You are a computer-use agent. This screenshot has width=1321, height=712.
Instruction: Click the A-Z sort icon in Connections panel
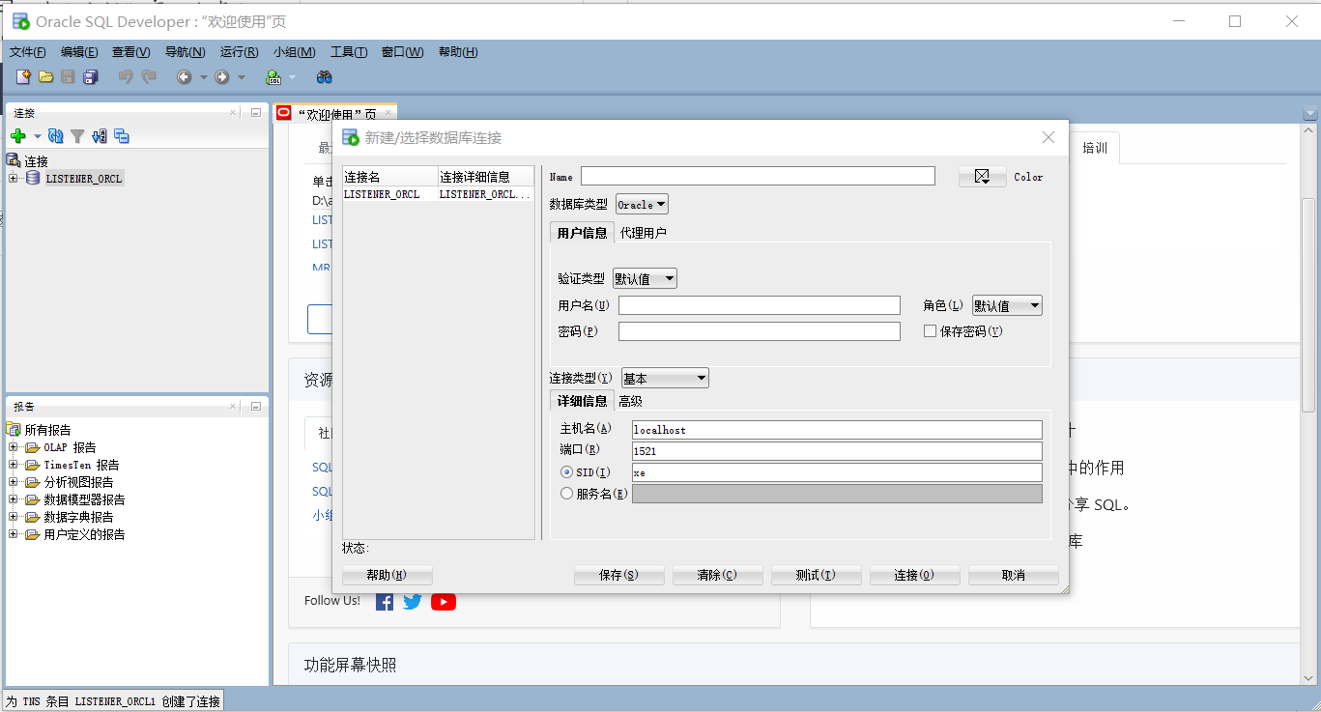coord(100,136)
